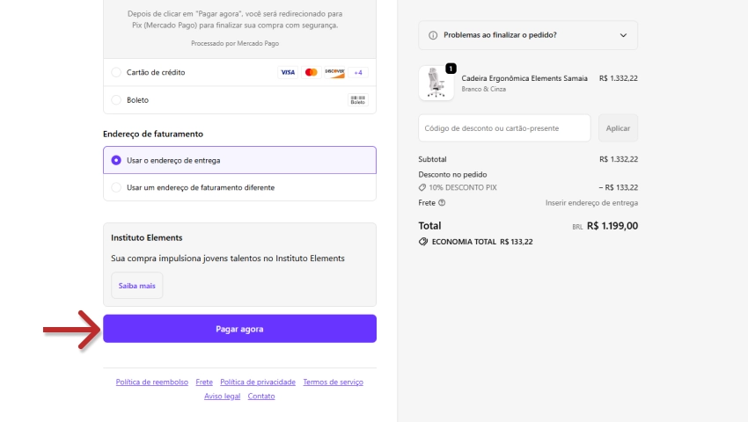
Task: Click the Discover card icon
Action: pos(334,72)
